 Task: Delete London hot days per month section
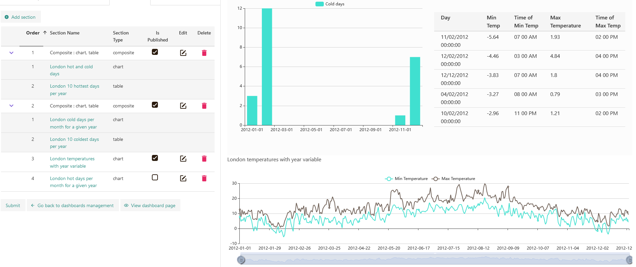pyautogui.click(x=204, y=178)
